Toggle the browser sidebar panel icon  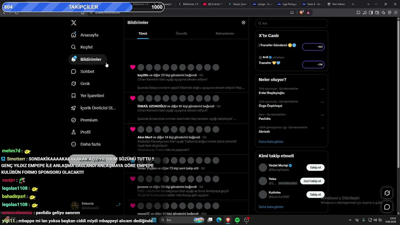371,12
